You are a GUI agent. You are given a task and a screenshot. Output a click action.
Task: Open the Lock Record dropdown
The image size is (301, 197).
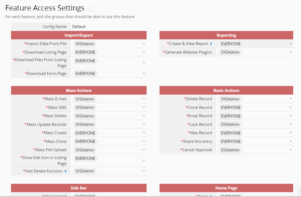[x=290, y=124]
